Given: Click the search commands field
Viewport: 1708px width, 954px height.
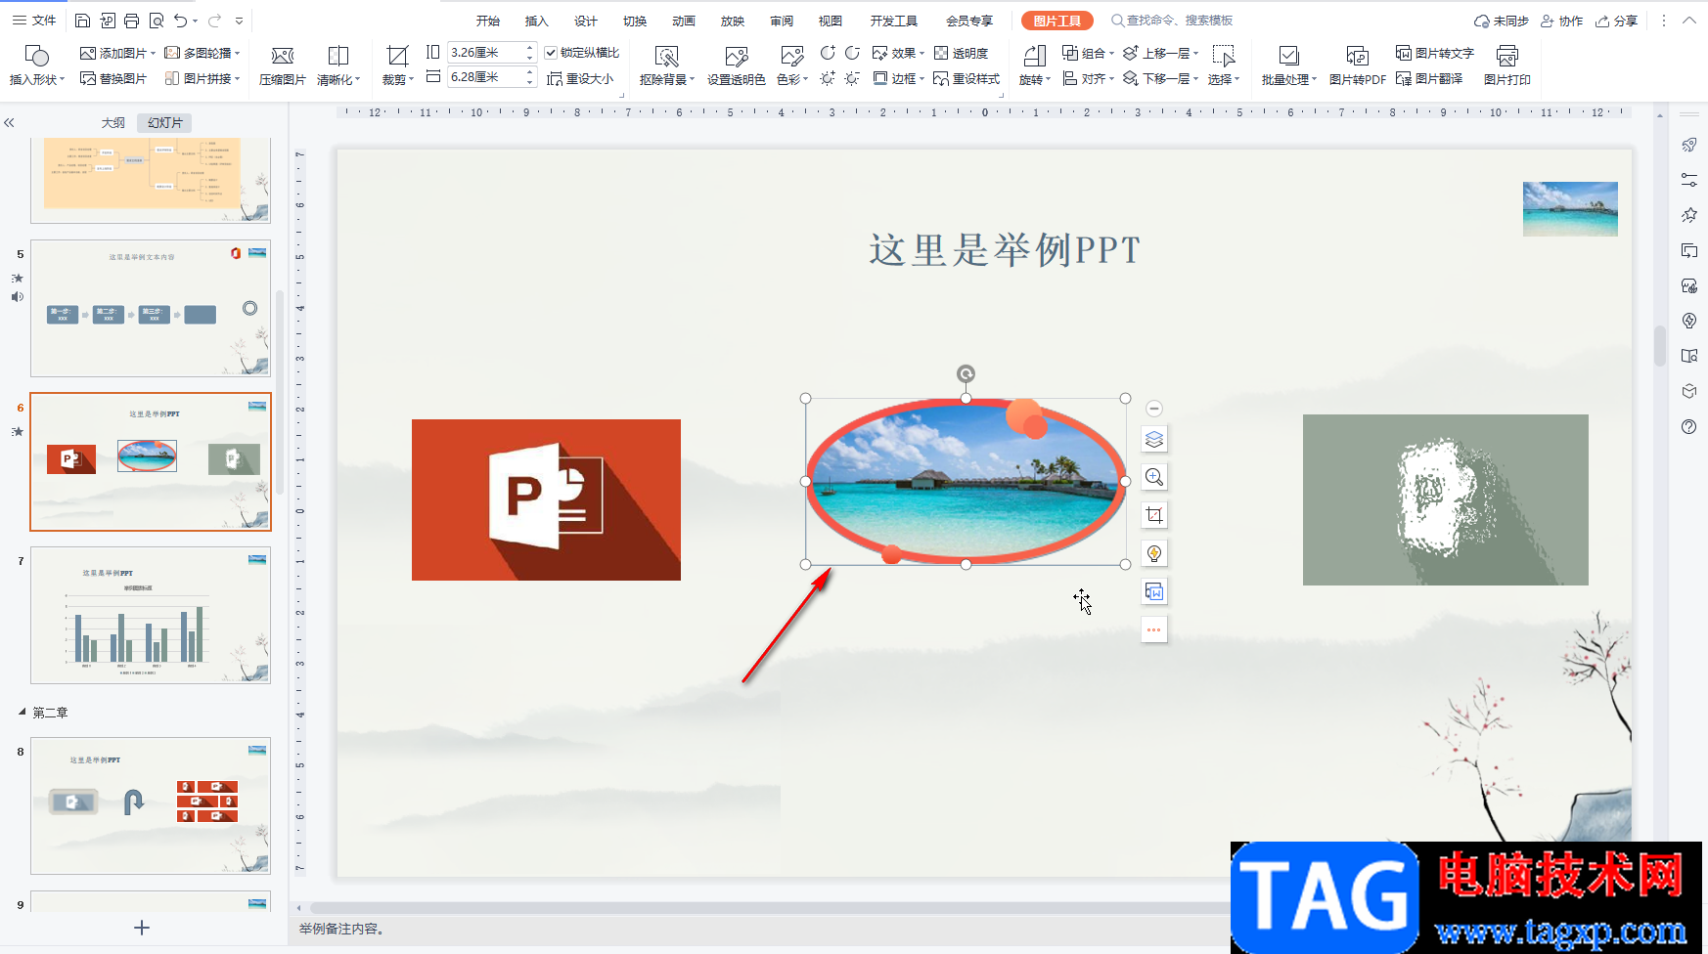Looking at the screenshot, I should [x=1172, y=21].
